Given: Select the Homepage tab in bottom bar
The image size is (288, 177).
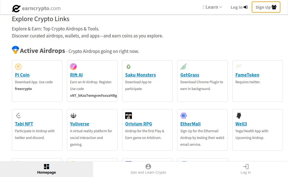Looking at the screenshot, I should 46,169.
